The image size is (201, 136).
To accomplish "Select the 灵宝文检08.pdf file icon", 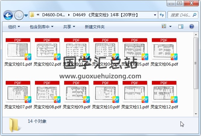I will coord(47,92).
